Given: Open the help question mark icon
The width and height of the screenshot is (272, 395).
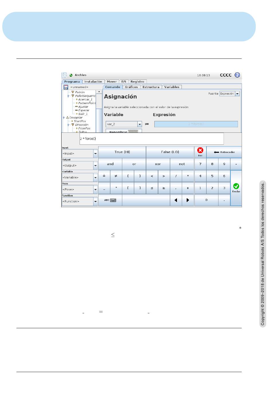Looking at the screenshot, I should point(237,75).
